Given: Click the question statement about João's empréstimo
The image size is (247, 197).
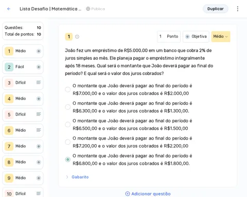Looking at the screenshot, I should tap(139, 62).
